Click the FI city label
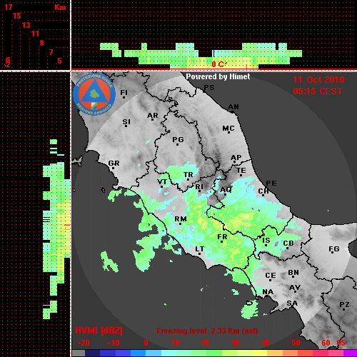 click(124, 92)
